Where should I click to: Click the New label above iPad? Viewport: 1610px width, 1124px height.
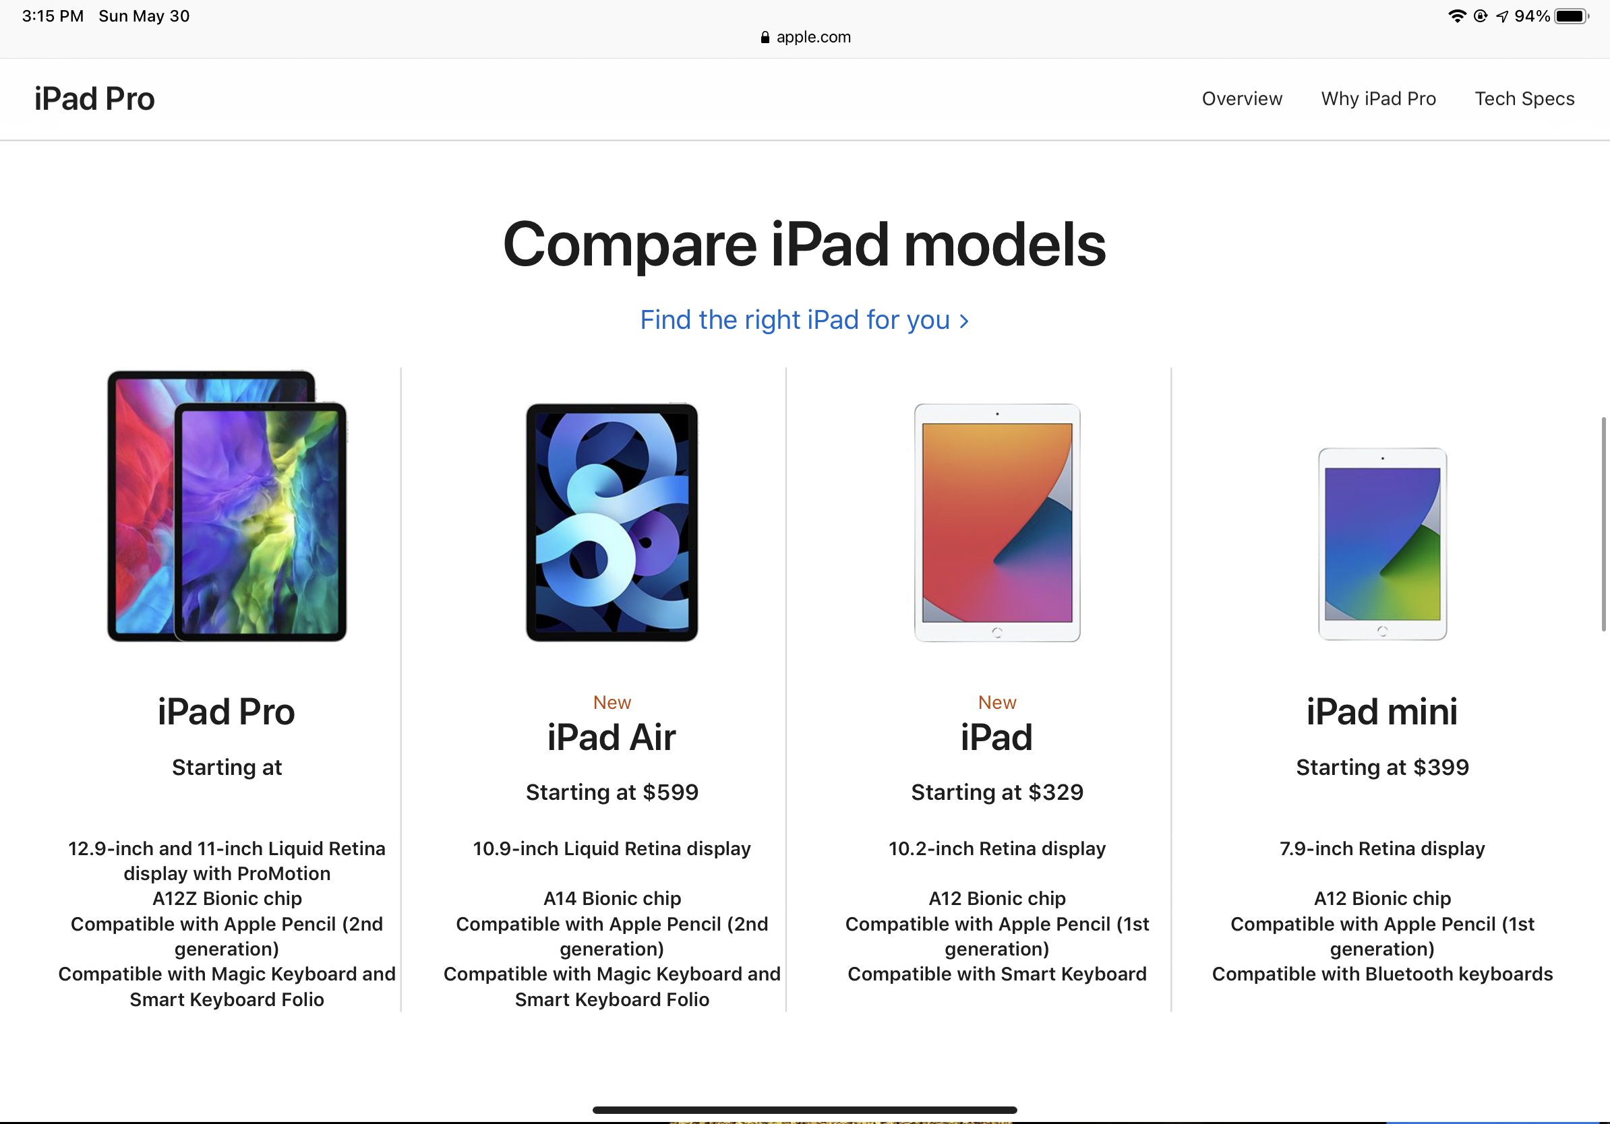997,702
